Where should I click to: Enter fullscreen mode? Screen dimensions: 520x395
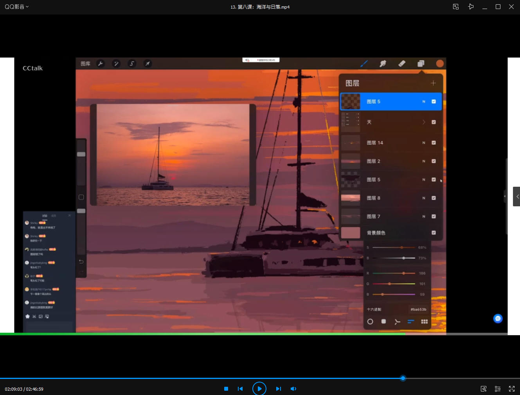(x=512, y=389)
